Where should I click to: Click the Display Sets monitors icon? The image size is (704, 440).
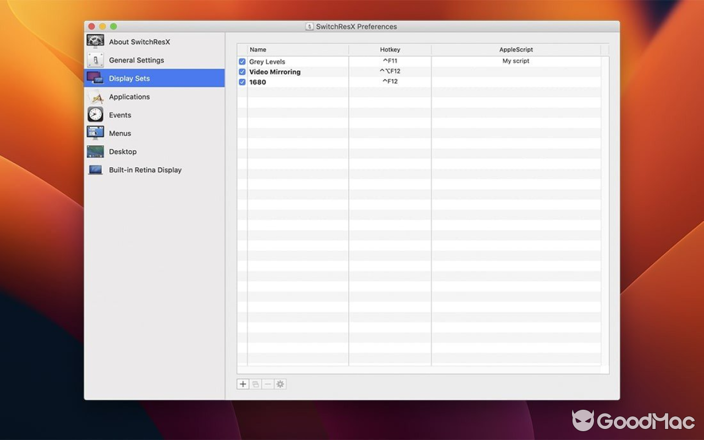tap(95, 78)
